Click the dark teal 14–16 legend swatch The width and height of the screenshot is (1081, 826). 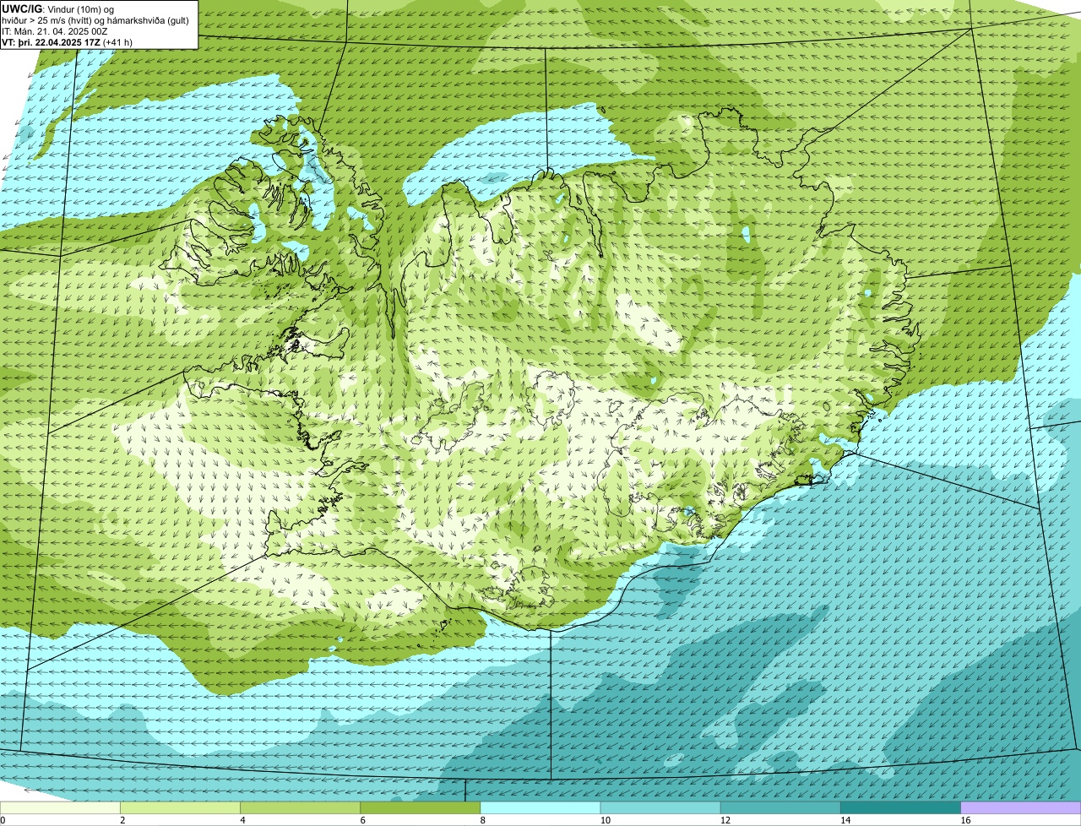(x=901, y=807)
